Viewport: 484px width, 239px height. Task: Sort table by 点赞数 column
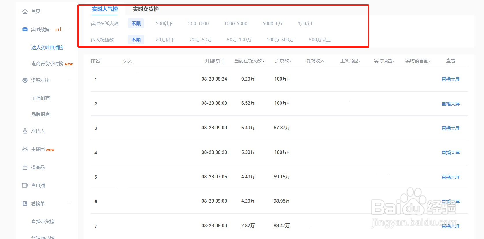pos(283,61)
